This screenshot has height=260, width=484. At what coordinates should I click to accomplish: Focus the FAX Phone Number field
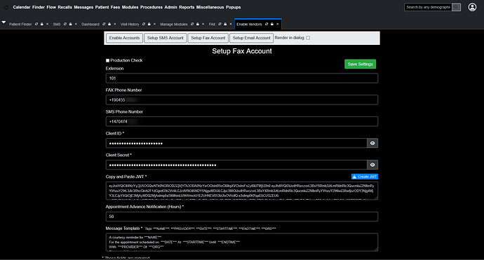click(242, 100)
